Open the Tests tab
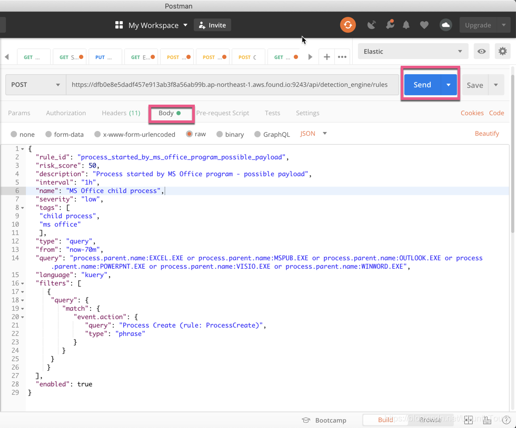Viewport: 516px width, 428px height. pyautogui.click(x=272, y=113)
